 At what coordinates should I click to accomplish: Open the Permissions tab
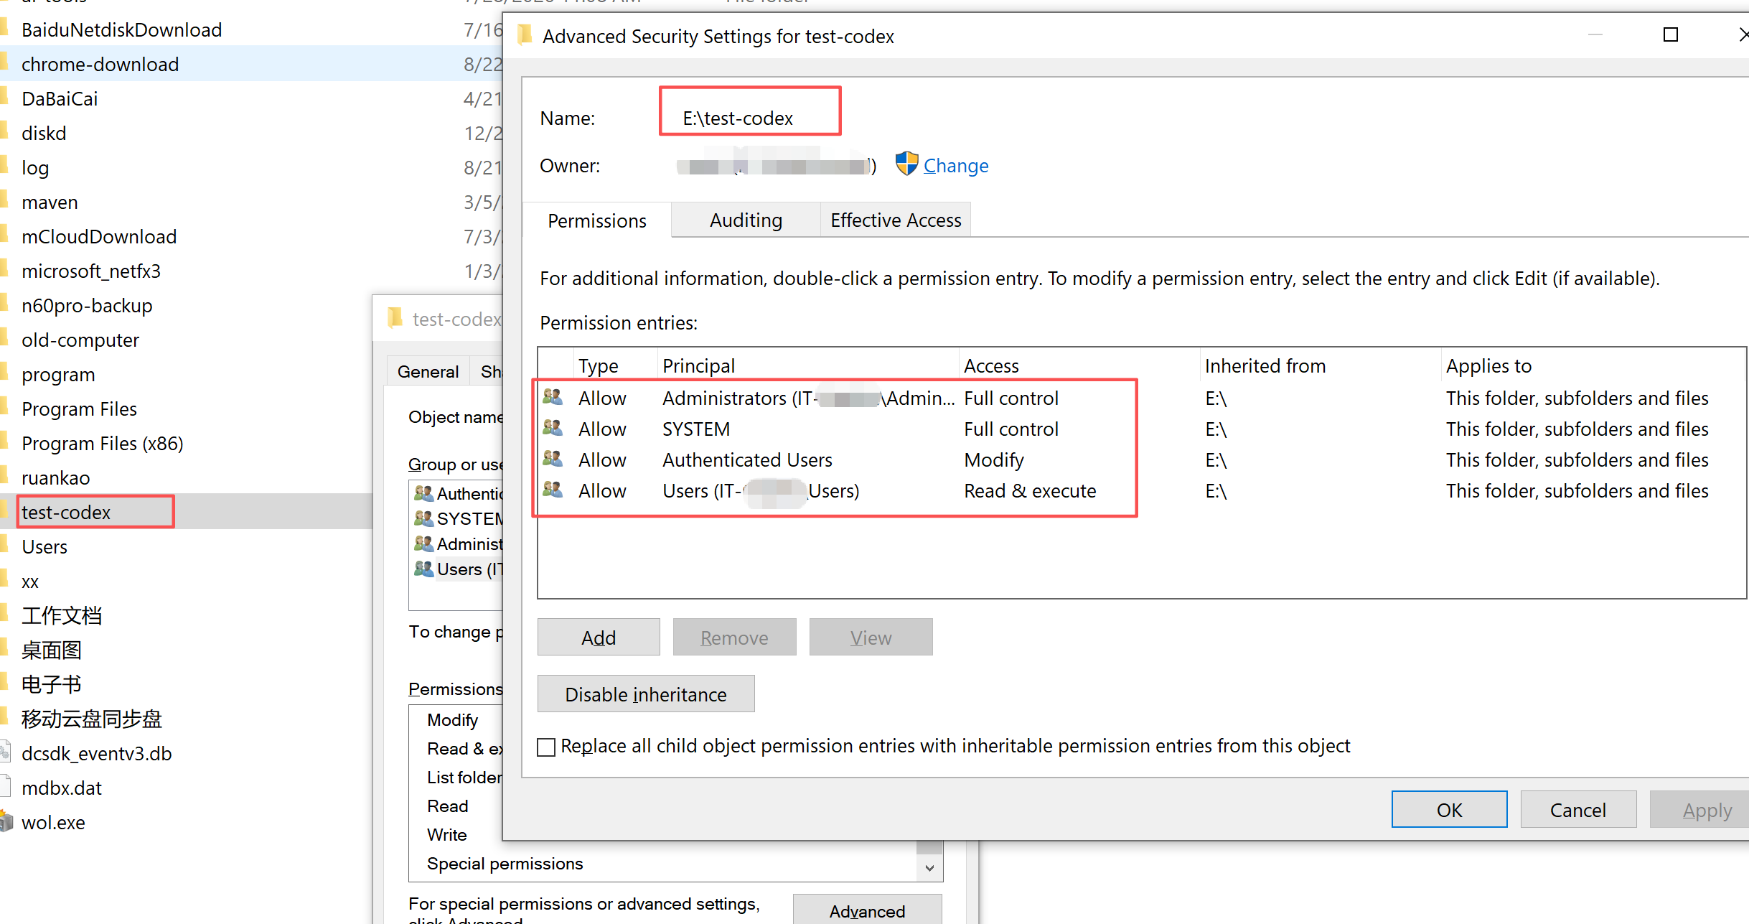pyautogui.click(x=597, y=220)
